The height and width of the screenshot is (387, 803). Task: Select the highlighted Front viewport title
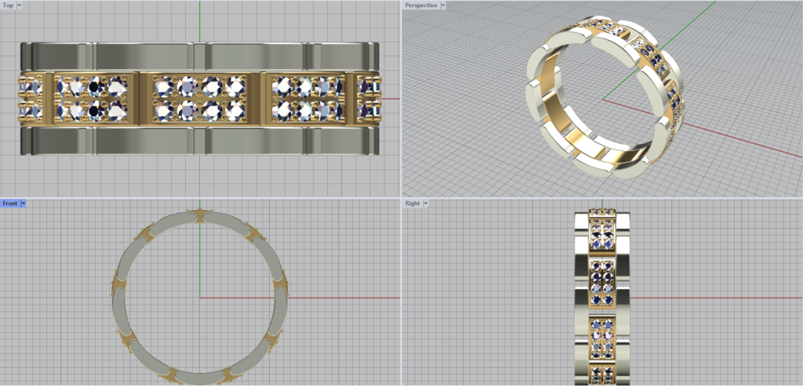10,204
